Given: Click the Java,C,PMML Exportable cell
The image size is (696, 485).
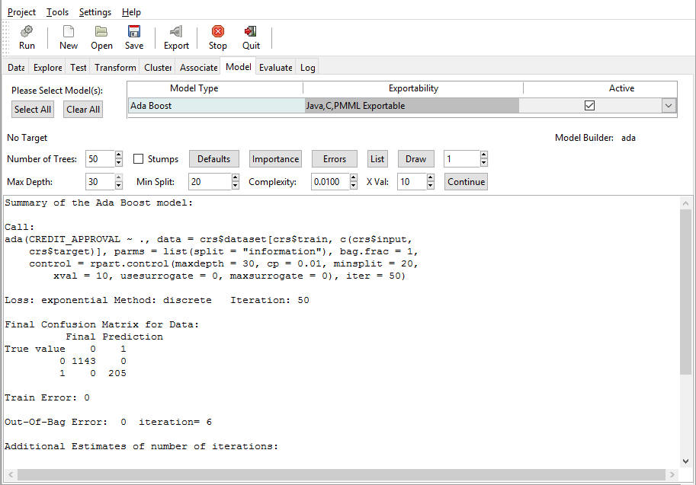Looking at the screenshot, I should [x=412, y=106].
